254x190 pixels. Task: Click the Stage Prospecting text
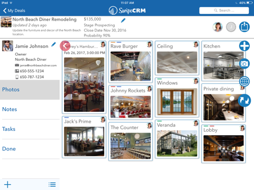coord(99,25)
